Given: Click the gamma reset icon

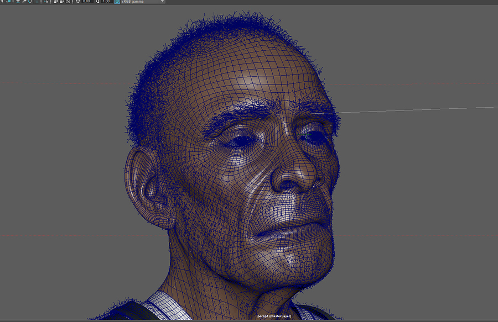Looking at the screenshot, I should (98, 2).
